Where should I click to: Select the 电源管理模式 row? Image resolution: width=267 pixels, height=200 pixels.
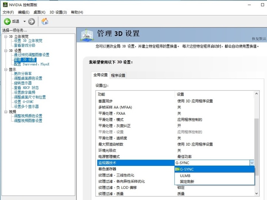pyautogui.click(x=175, y=157)
